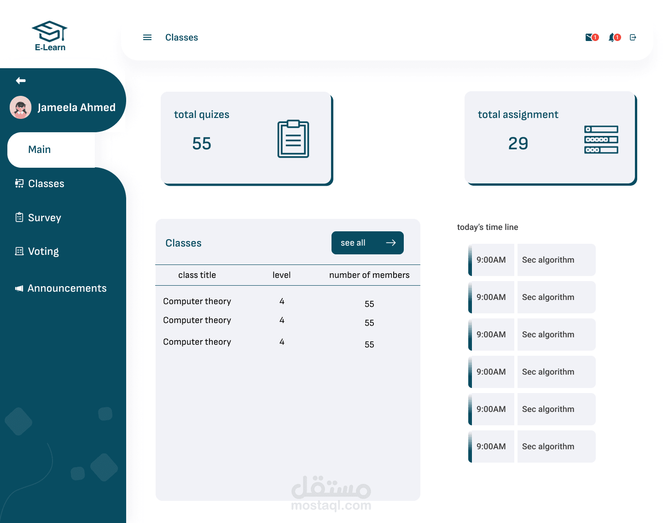Open the Voting sidebar label
Image resolution: width=663 pixels, height=523 pixels.
point(43,251)
